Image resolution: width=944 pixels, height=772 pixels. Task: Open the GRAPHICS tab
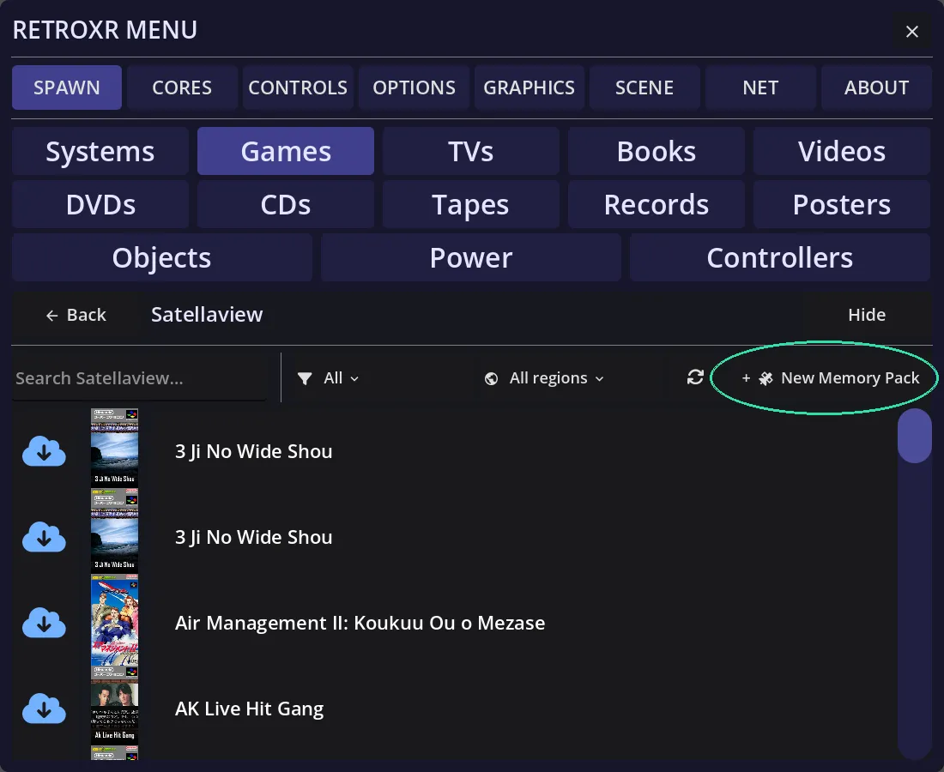coord(529,87)
